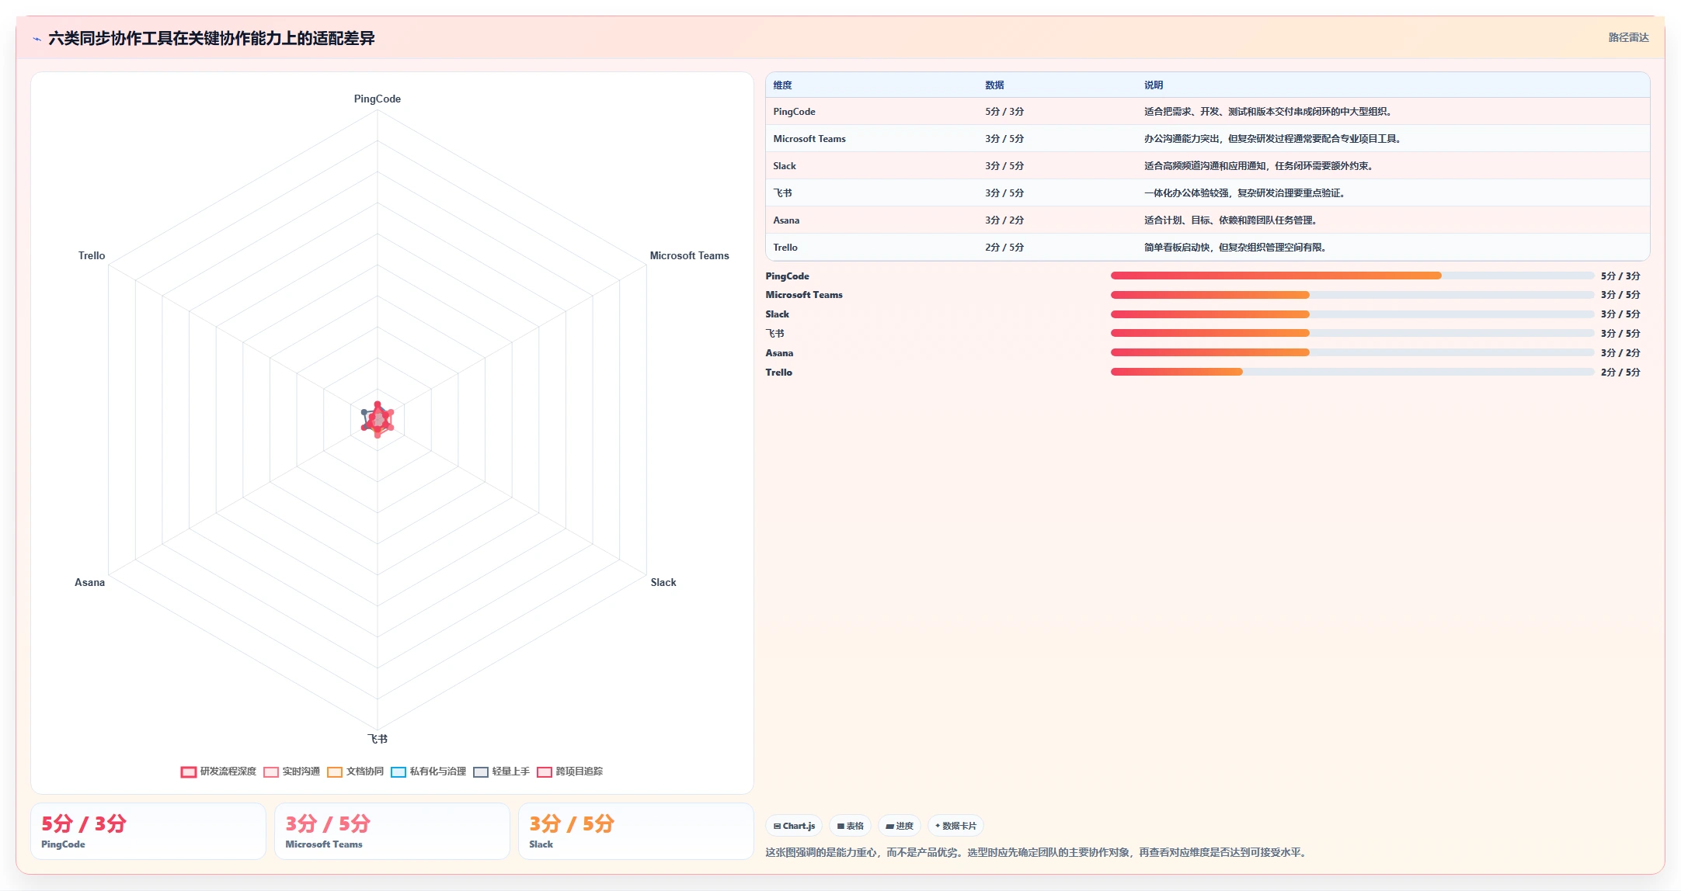Open the PingCode 5分 / 3分 data card
The image size is (1681, 891).
click(x=148, y=831)
